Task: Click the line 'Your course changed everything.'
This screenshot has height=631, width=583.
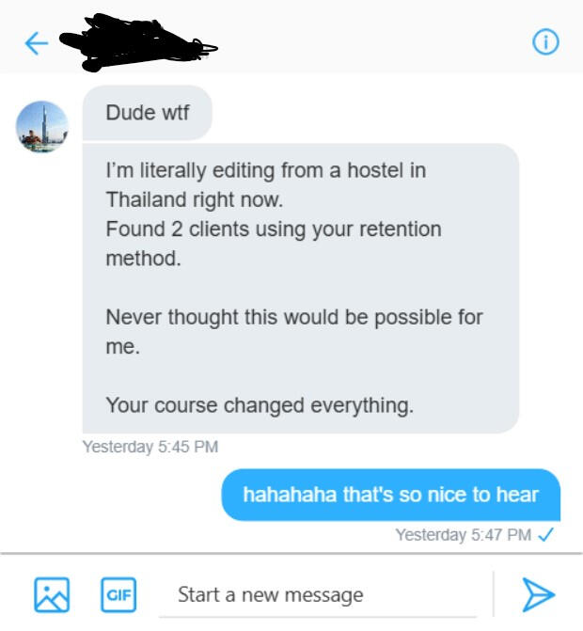Action: pos(260,405)
